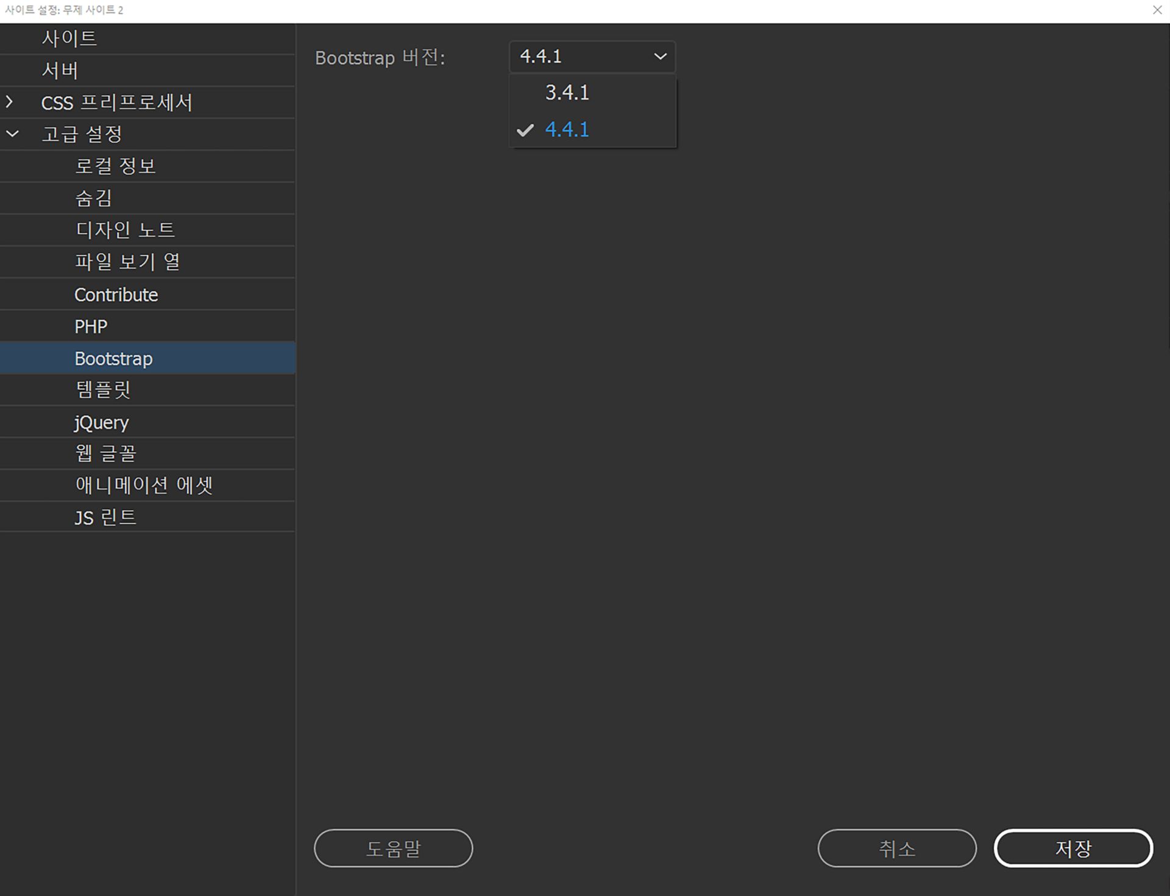The height and width of the screenshot is (896, 1170).
Task: Select the JS 린트 settings page
Action: (105, 516)
